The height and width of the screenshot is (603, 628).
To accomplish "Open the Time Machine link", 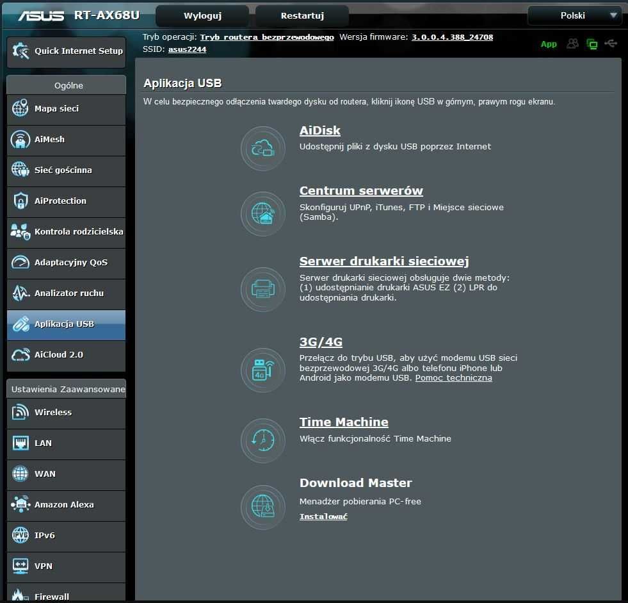I will point(344,422).
